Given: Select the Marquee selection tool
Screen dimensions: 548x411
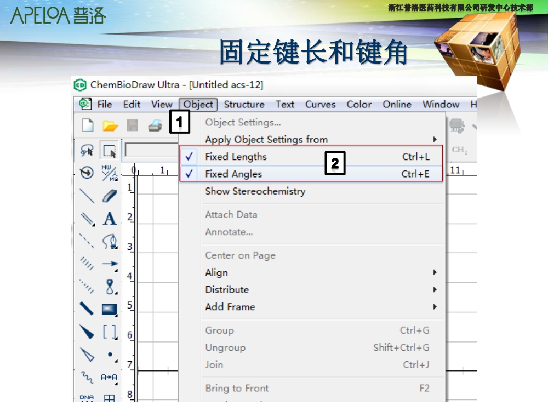Looking at the screenshot, I should tap(110, 151).
